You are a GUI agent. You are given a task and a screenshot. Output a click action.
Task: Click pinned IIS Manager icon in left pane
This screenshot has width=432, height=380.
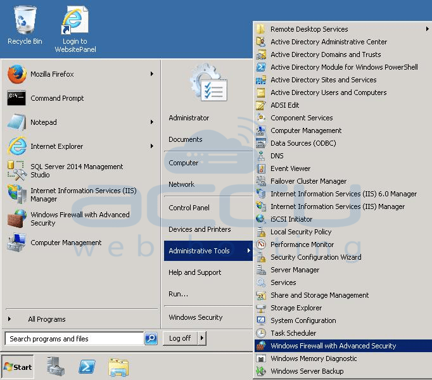coord(17,194)
